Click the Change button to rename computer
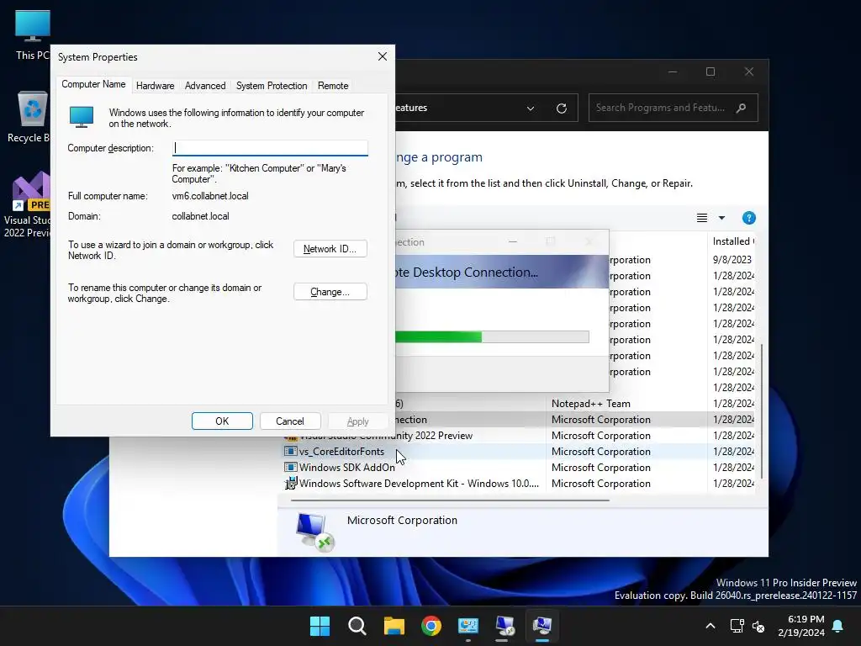This screenshot has height=646, width=861. tap(330, 292)
